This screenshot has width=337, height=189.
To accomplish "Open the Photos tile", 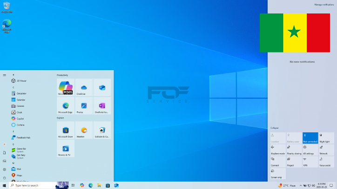I will pos(84,105).
